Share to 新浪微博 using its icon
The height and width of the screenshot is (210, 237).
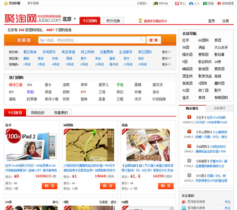tap(219, 3)
